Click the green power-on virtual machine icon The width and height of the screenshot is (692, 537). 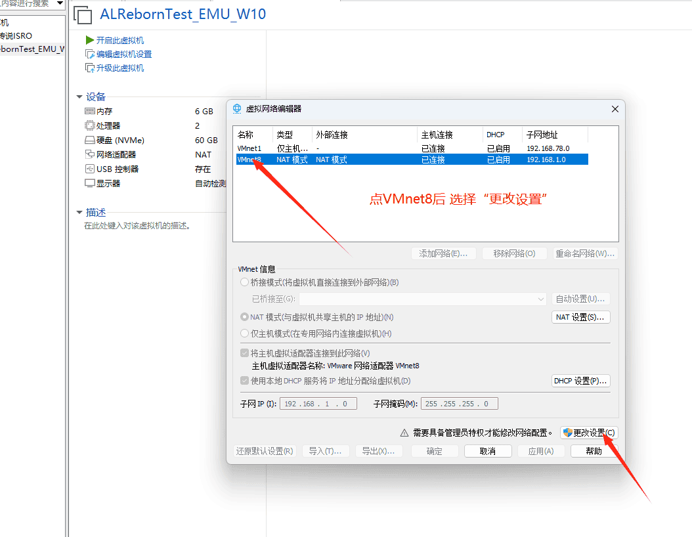click(90, 41)
